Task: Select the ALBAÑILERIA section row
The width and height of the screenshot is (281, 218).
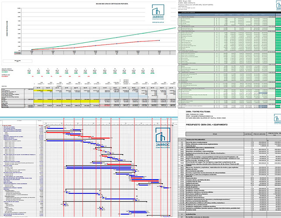Action: coord(196,214)
